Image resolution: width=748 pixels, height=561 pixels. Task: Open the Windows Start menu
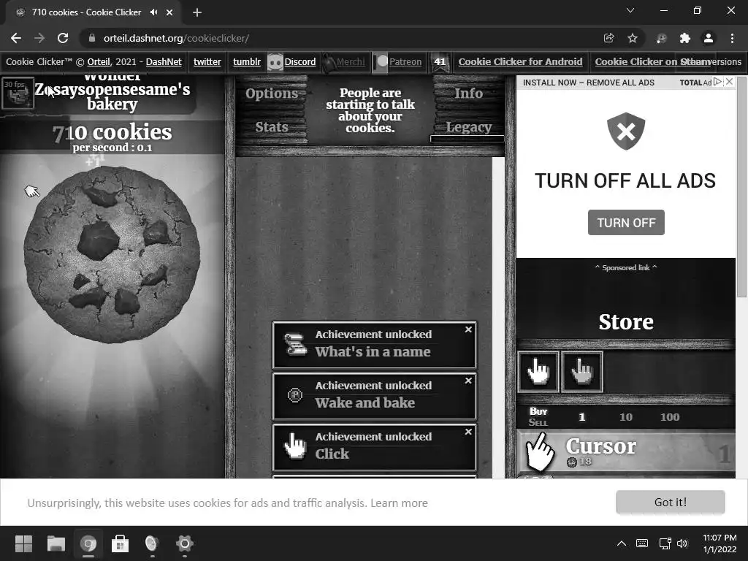[x=23, y=543]
